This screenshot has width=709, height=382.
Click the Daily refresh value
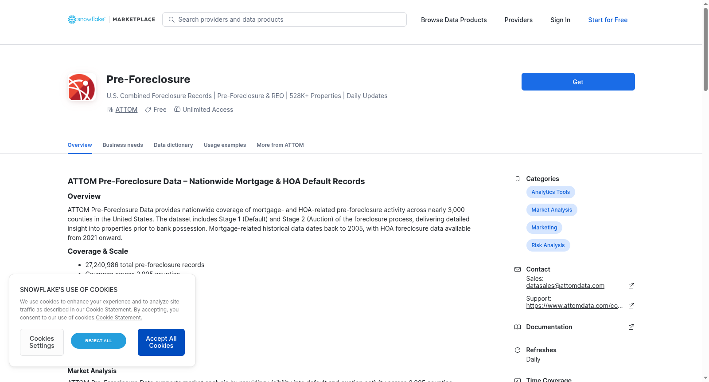pyautogui.click(x=533, y=359)
